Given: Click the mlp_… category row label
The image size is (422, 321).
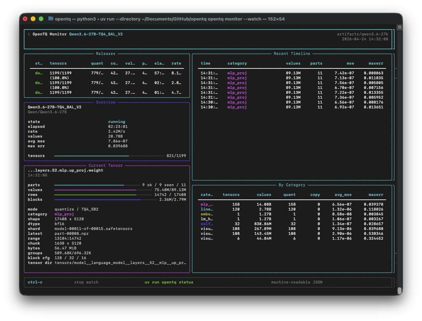Looking at the screenshot, I should 207,205.
